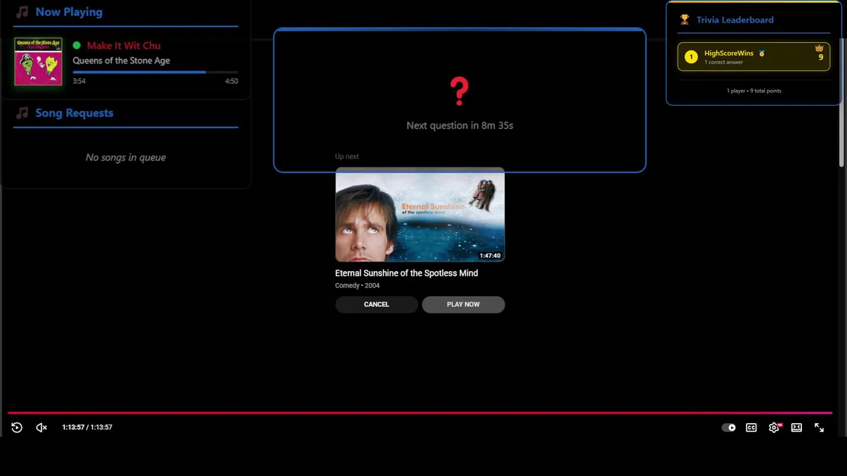
Task: Open the player settings gear
Action: [x=774, y=428]
